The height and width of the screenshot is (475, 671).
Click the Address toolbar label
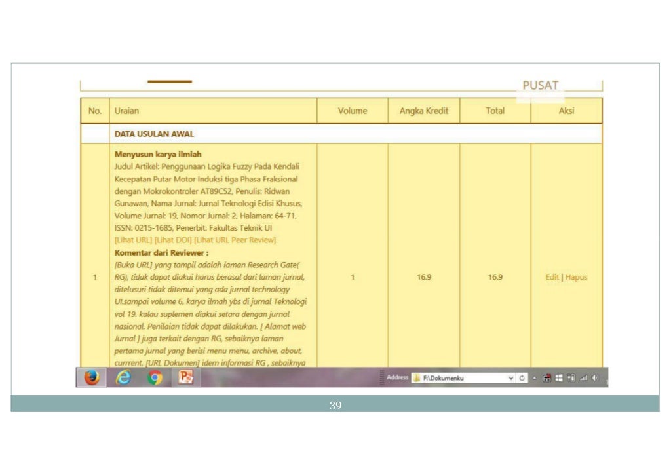pyautogui.click(x=397, y=377)
